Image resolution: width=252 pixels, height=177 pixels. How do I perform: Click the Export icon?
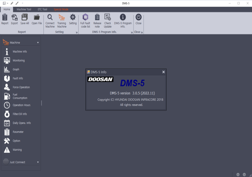click(x=14, y=20)
